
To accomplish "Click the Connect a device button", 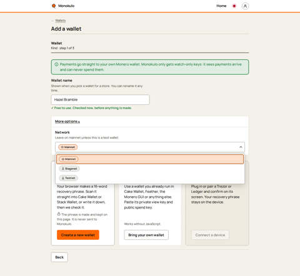I will [210, 235].
